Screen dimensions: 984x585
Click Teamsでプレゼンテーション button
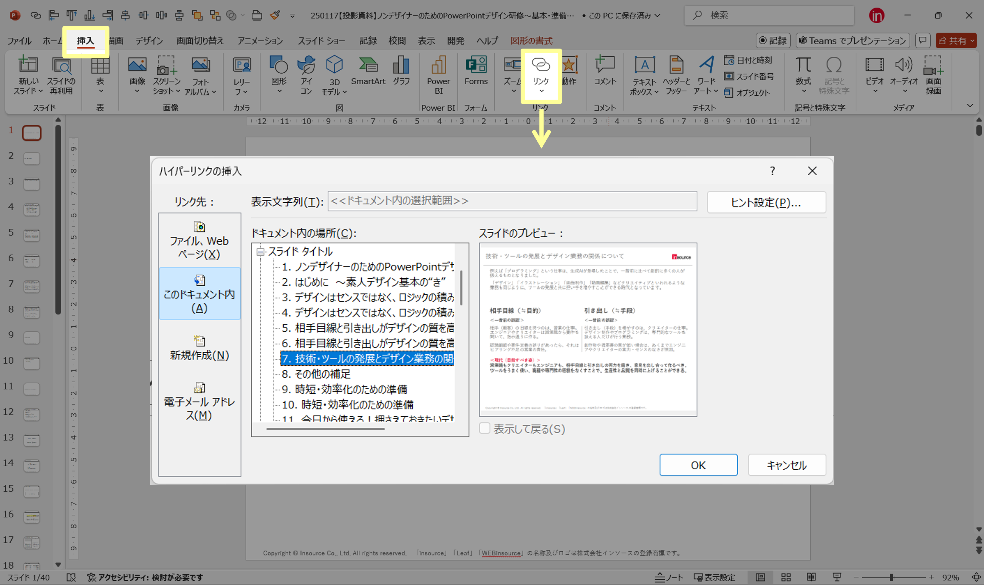[x=853, y=41]
